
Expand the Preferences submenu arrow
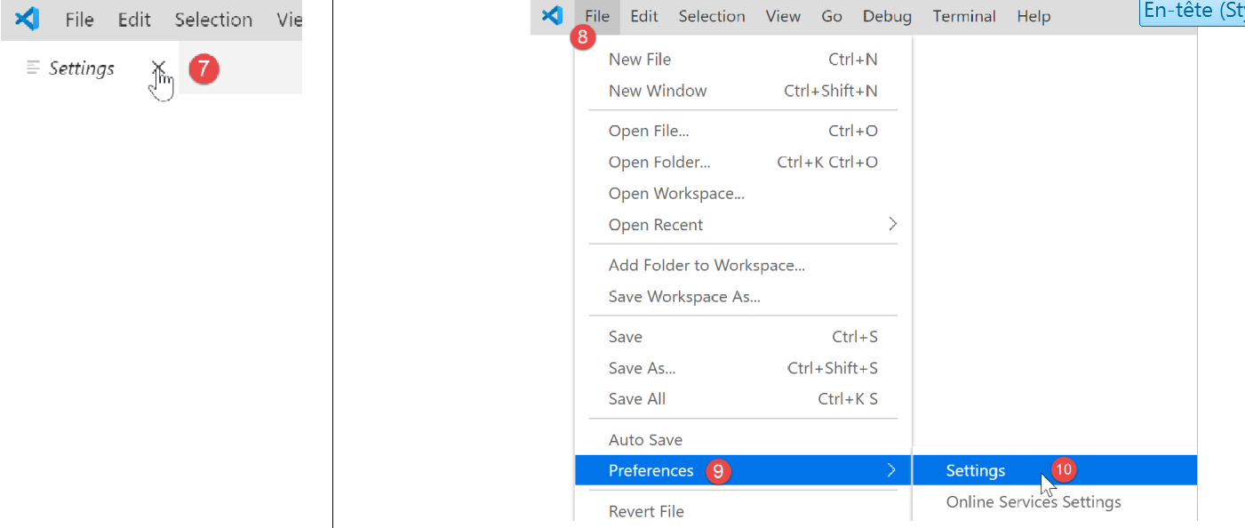coord(892,471)
